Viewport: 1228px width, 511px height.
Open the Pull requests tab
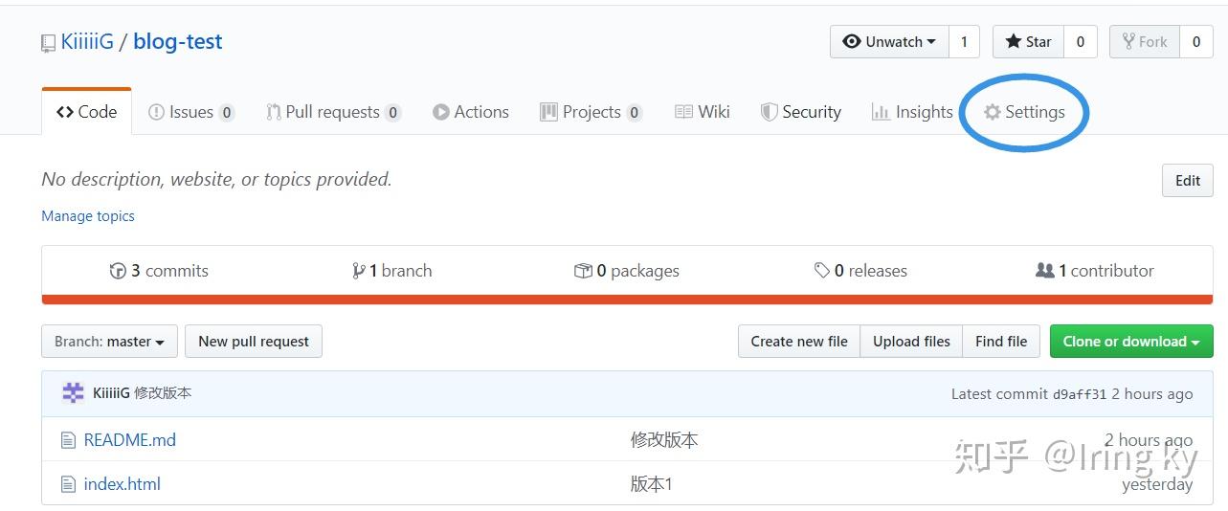tap(333, 112)
